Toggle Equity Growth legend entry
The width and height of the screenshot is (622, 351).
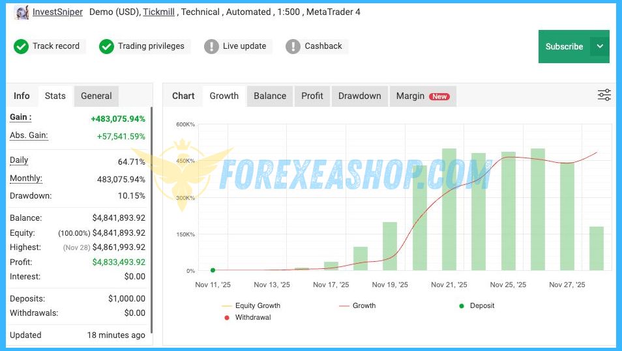pos(251,305)
